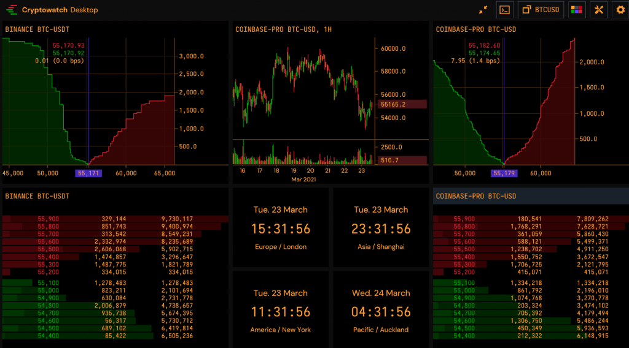Image resolution: width=629 pixels, height=348 pixels.
Task: Click the BINANCE BTC-USDT depth chart title
Action: pyautogui.click(x=37, y=29)
